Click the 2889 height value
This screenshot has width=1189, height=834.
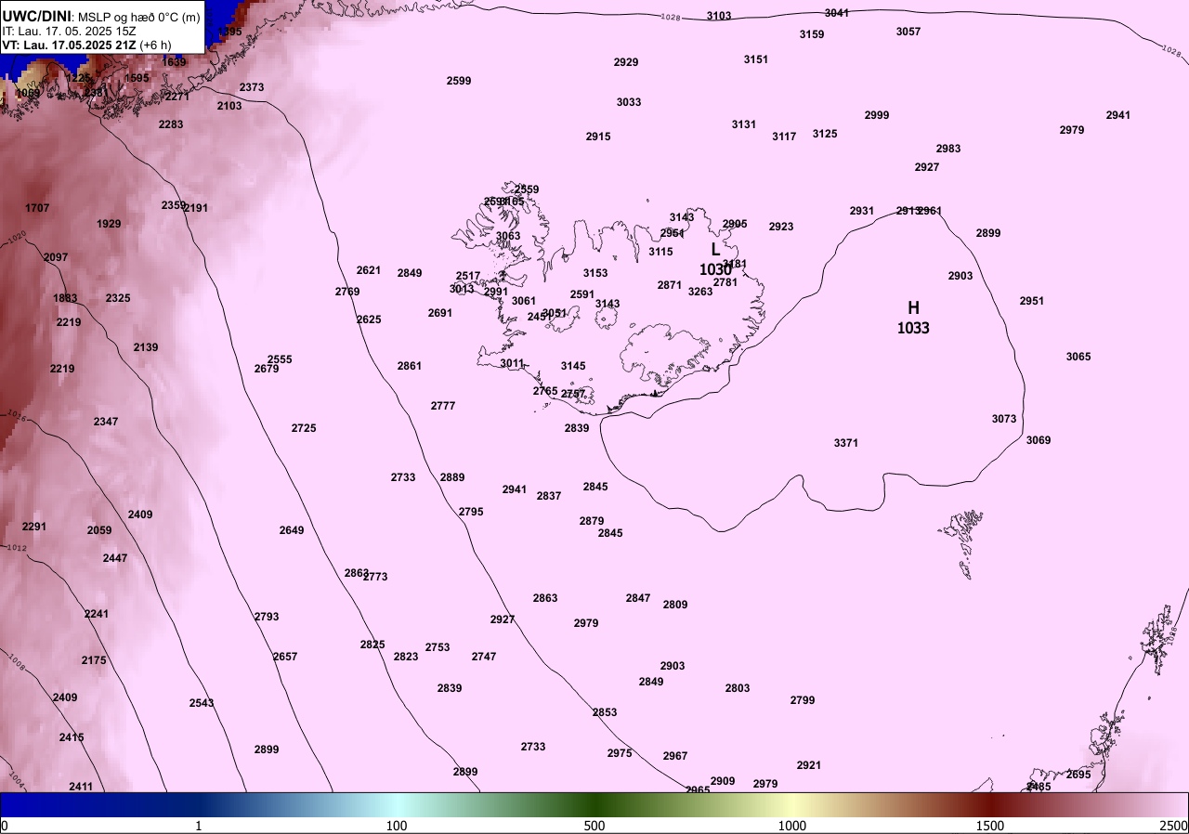(452, 477)
